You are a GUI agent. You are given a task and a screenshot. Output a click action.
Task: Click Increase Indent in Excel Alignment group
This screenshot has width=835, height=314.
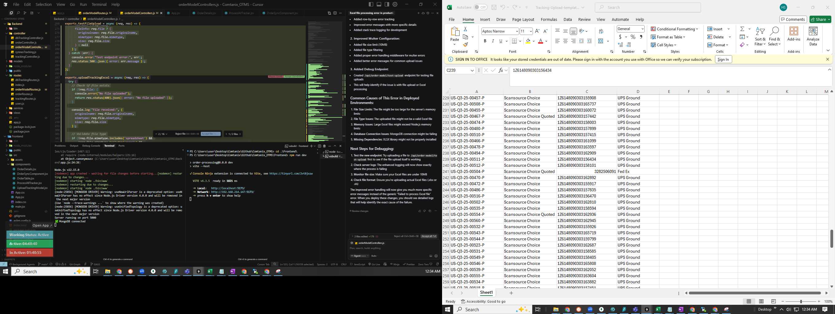(x=589, y=41)
